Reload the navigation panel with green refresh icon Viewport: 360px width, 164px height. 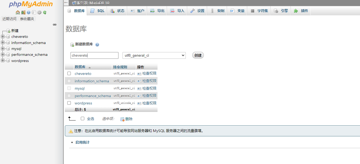(45, 12)
